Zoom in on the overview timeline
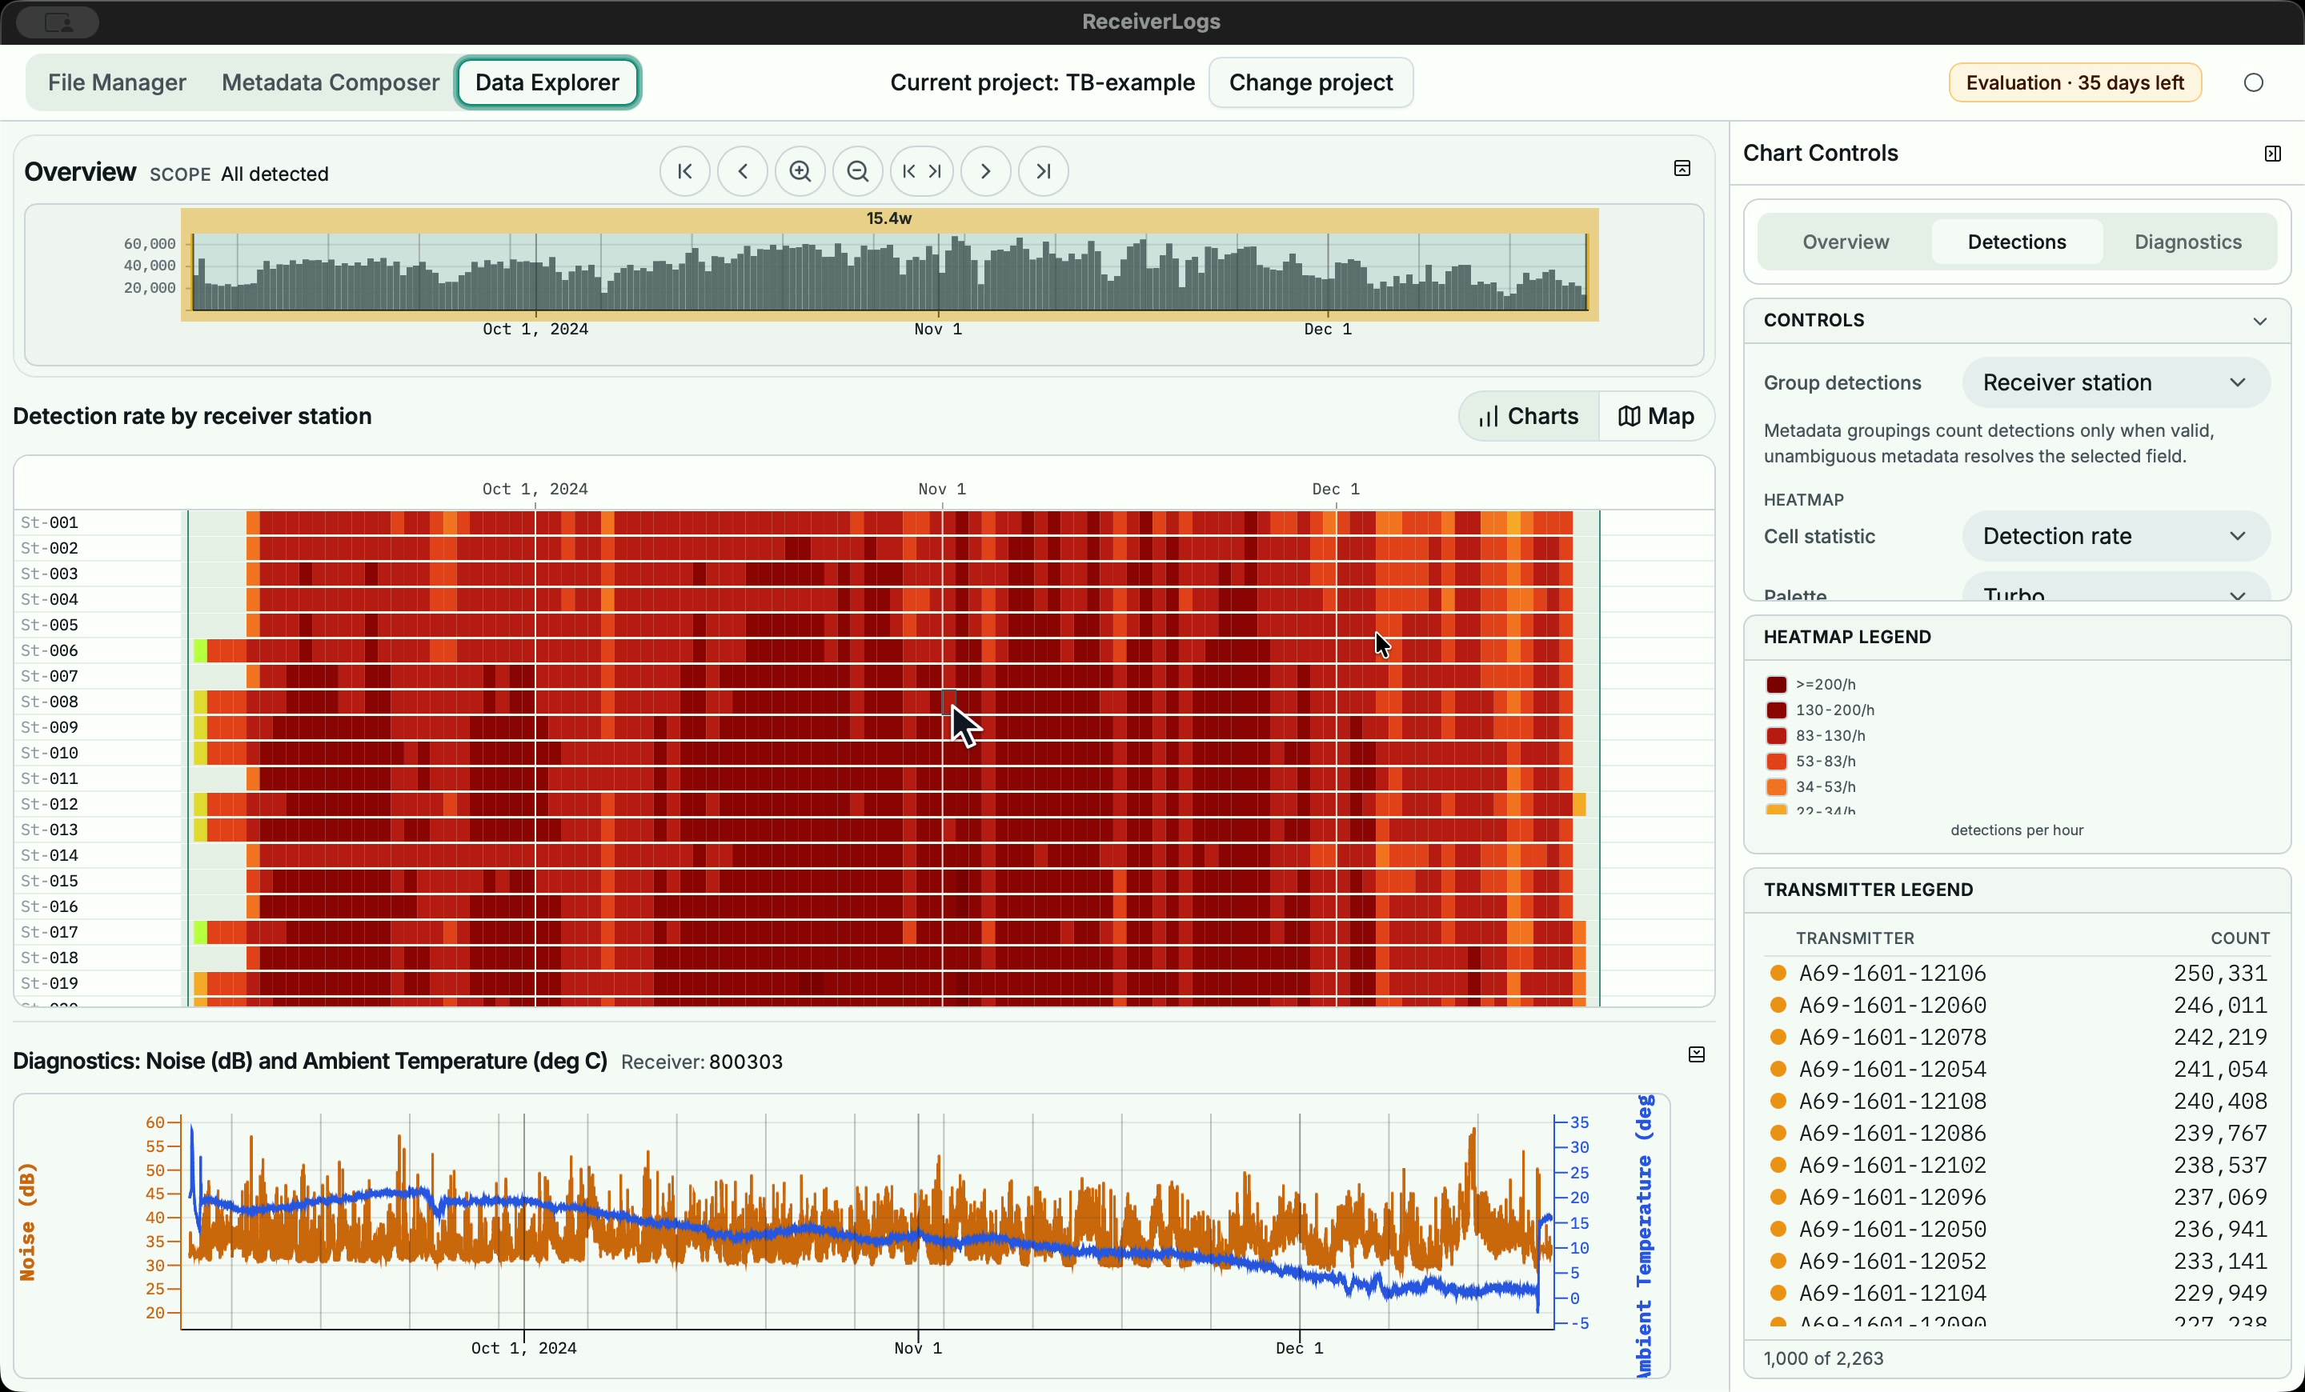The width and height of the screenshot is (2305, 1392). point(800,171)
